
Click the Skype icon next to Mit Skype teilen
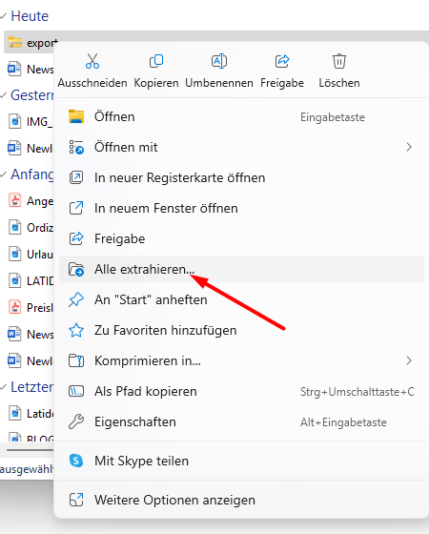[x=76, y=461]
